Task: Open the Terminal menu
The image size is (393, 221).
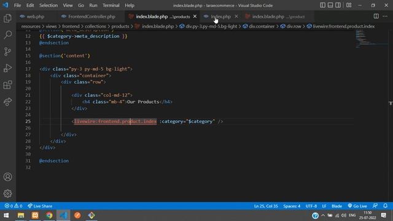Action: click(x=111, y=6)
